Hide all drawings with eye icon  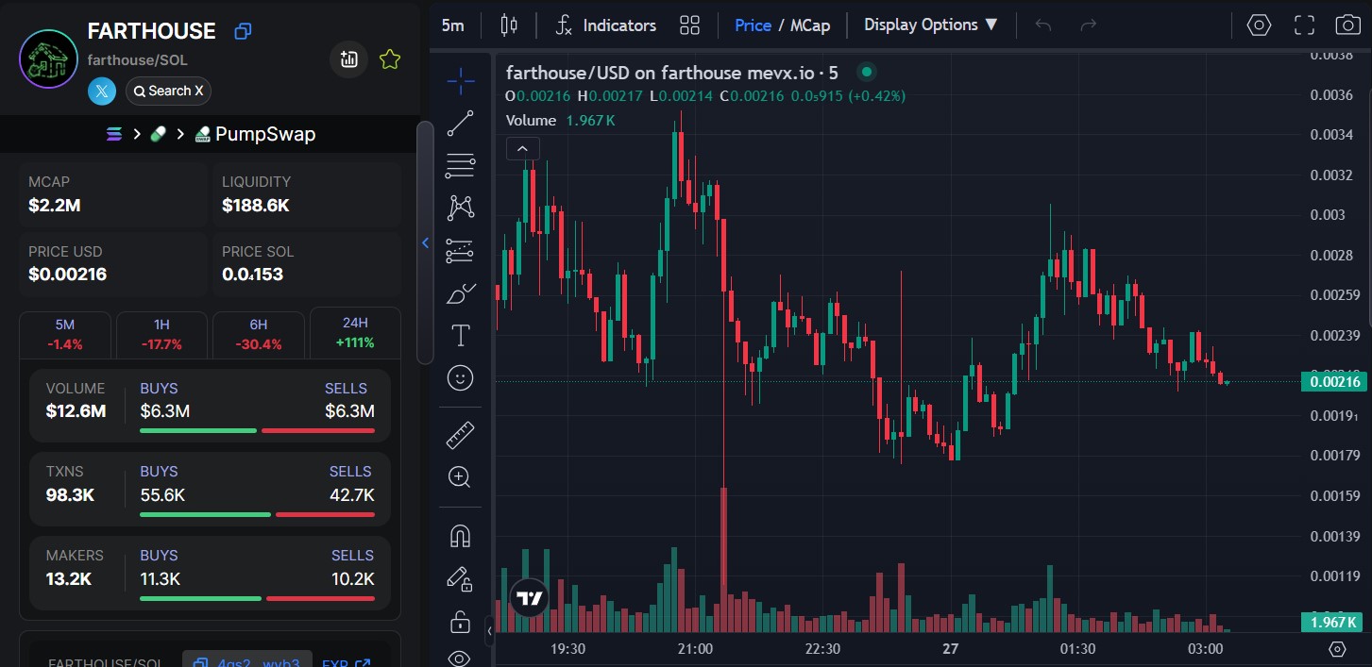pos(461,659)
